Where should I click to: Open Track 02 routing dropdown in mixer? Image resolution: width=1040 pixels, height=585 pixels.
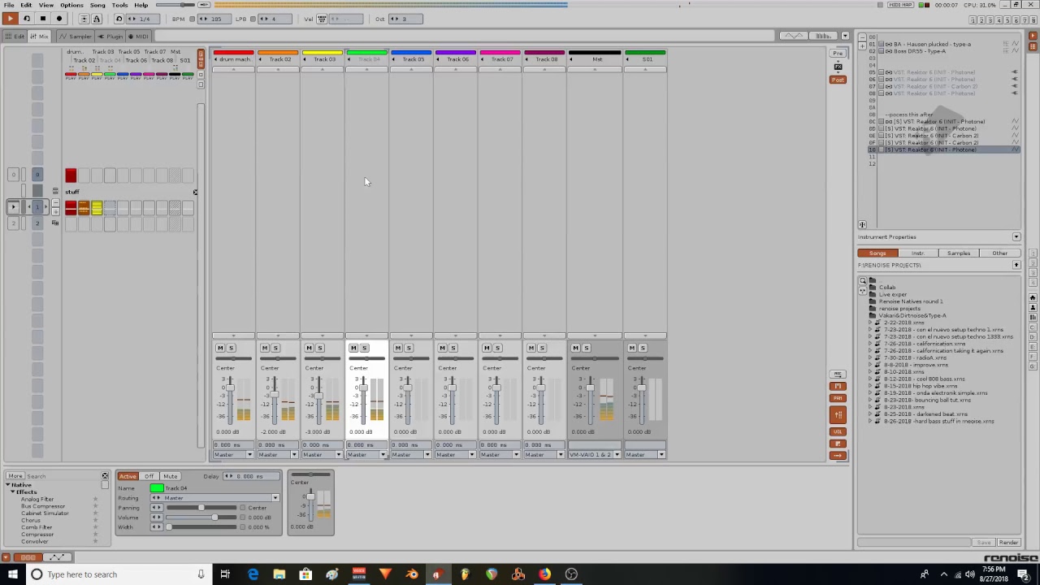(x=279, y=454)
